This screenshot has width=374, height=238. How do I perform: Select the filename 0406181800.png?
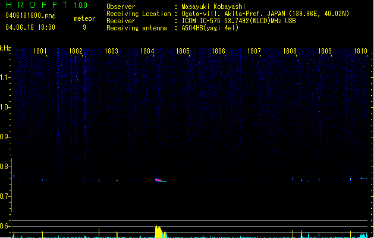30,15
